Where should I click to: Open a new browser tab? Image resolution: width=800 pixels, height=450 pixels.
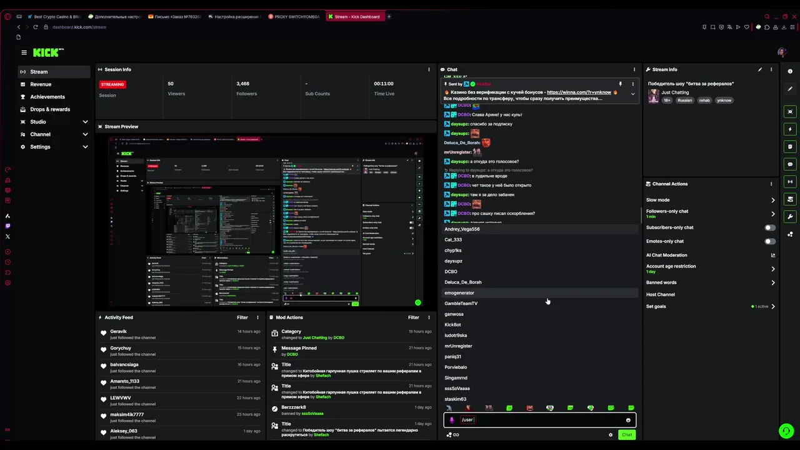pyautogui.click(x=389, y=17)
